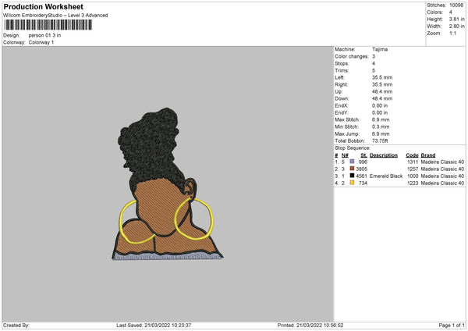Click thread code 1311

pyautogui.click(x=413, y=162)
